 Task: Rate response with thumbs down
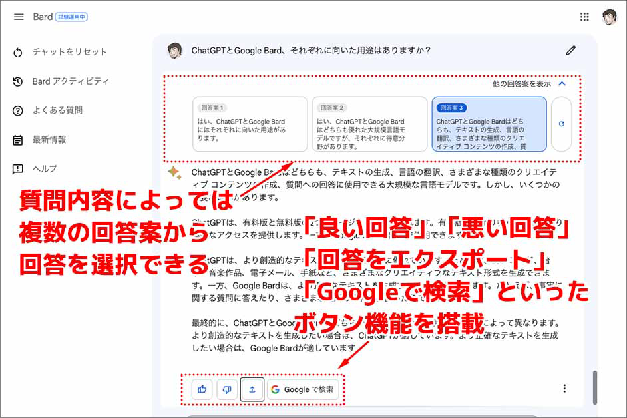tap(227, 389)
